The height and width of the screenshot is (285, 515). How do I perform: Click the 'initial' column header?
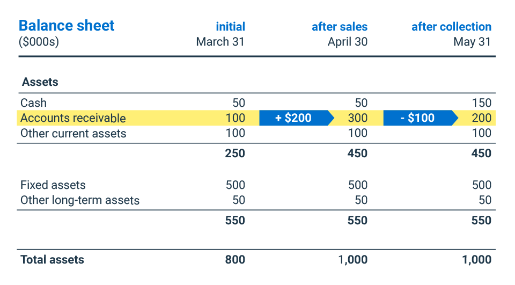point(230,27)
